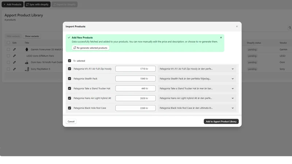Click Export to Shopify button
This screenshot has width=292, height=164.
[x=65, y=4]
